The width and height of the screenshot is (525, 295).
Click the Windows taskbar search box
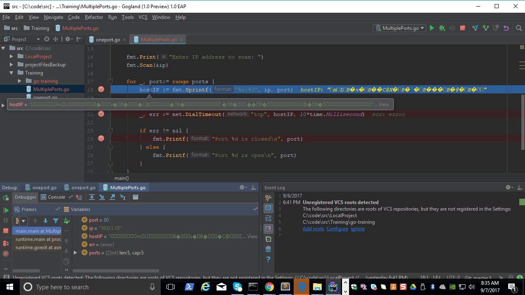[x=90, y=287]
